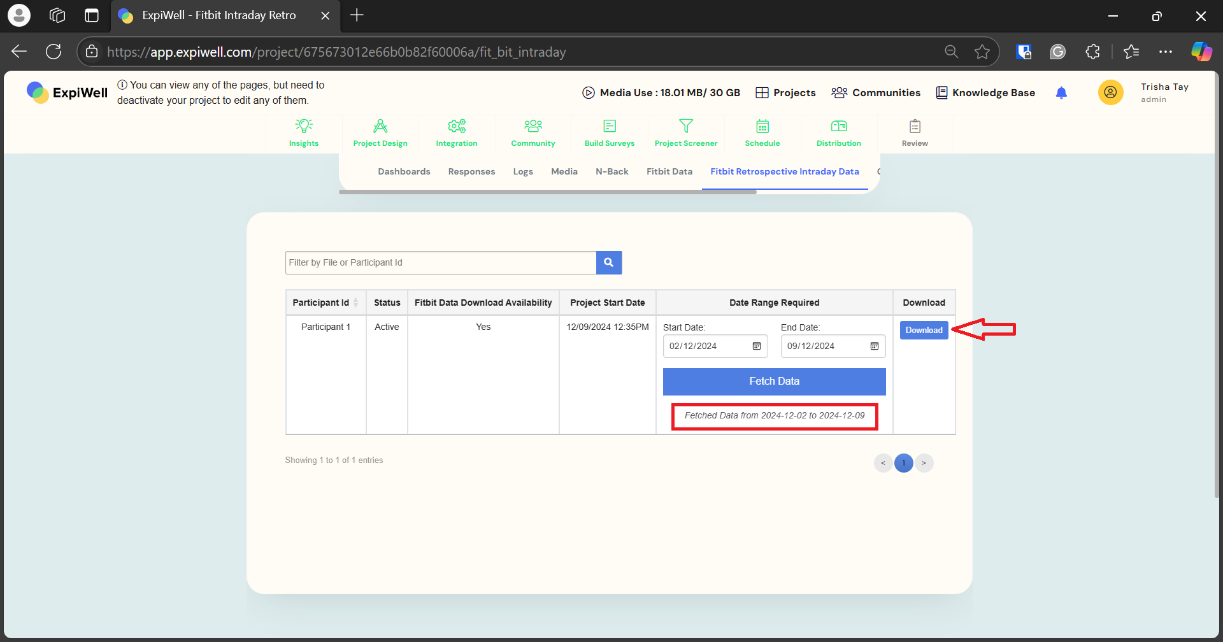Click the search magnifier button
1223x642 pixels.
[609, 262]
